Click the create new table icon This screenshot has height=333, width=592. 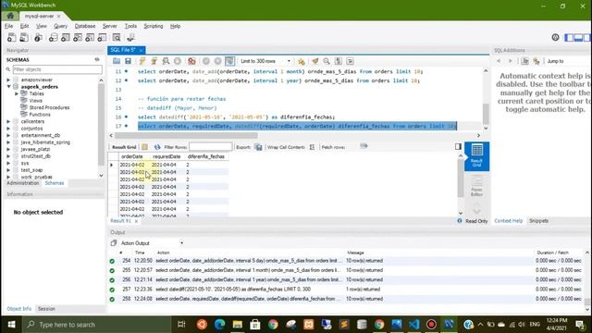pyautogui.click(x=66, y=37)
